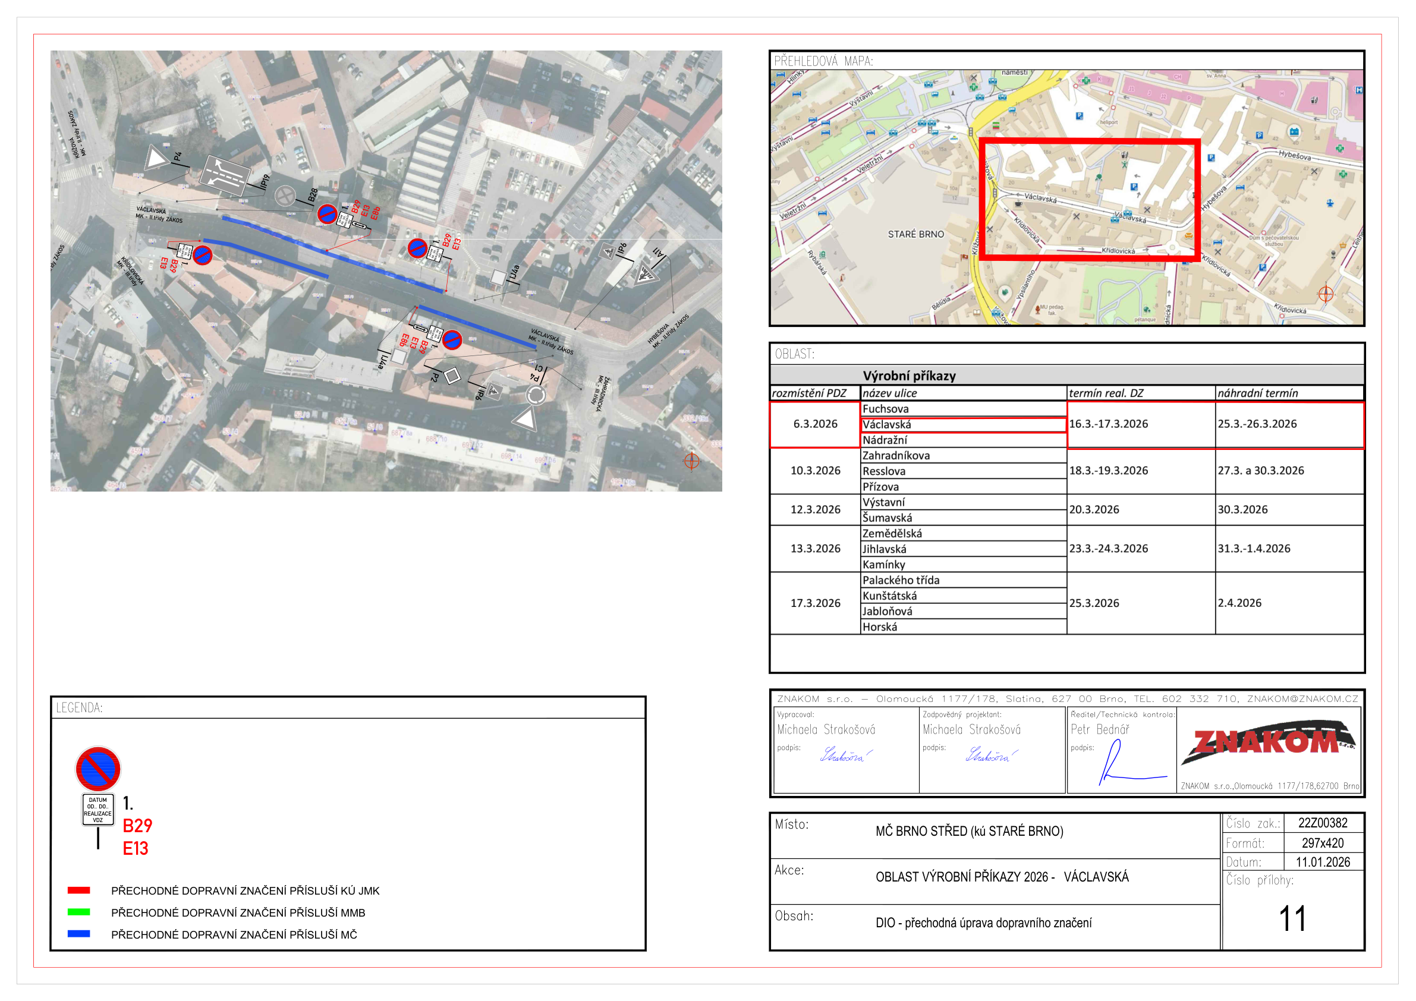Screen dimensions: 1416x1001
Task: Click the date value 11.01.2026
Action: click(1323, 863)
